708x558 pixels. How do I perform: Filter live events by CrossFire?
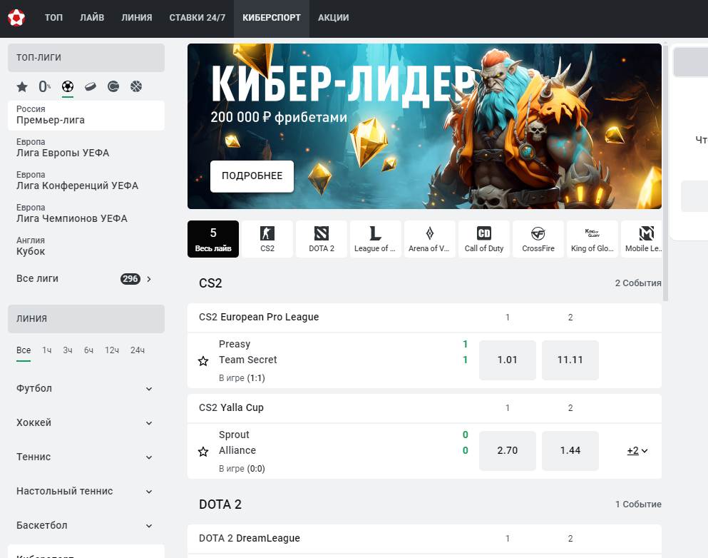[x=538, y=239]
